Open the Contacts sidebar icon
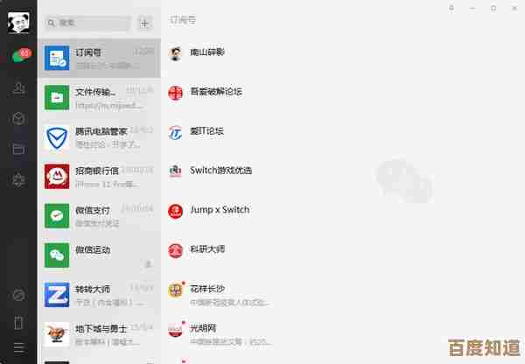This screenshot has height=364, width=525. pos(18,88)
